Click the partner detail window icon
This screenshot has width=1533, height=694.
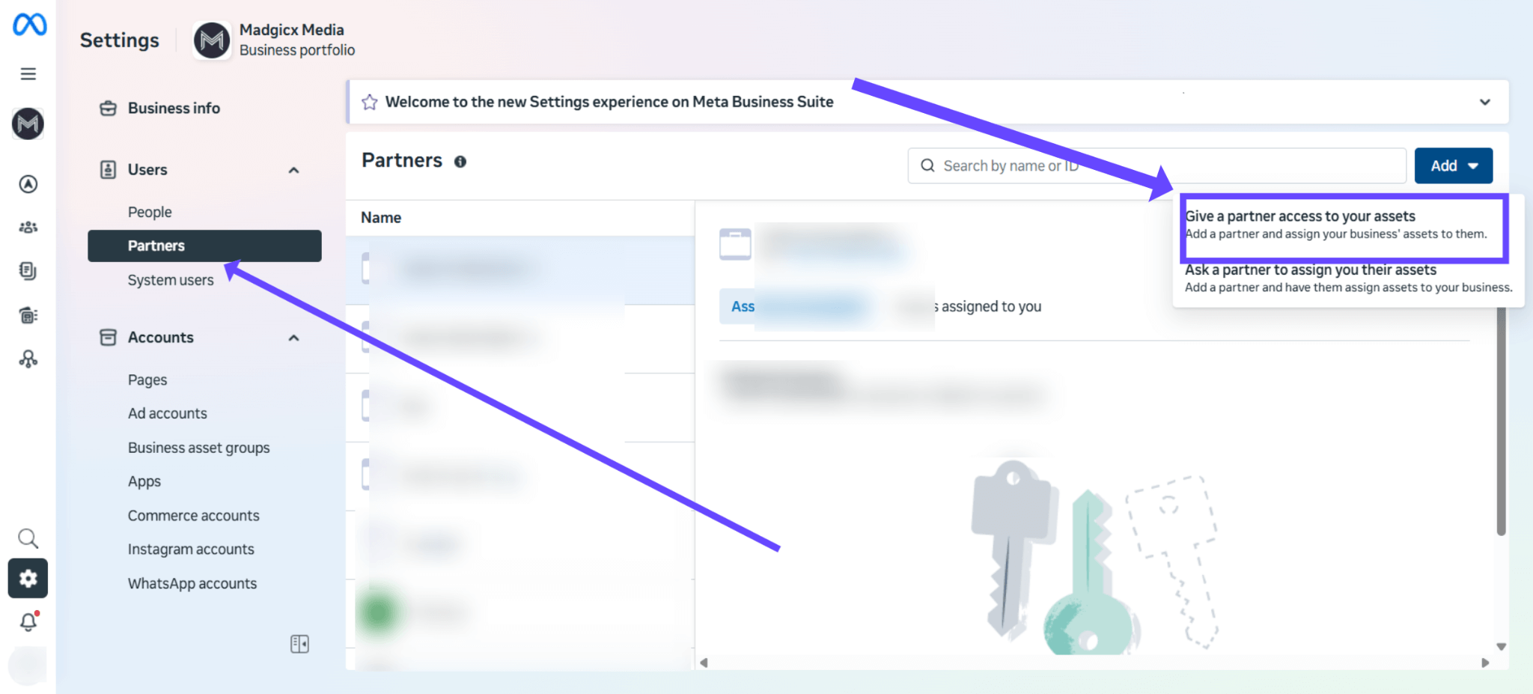coord(735,244)
